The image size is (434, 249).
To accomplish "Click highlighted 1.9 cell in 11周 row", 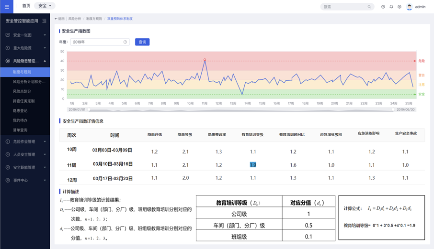I will [x=253, y=165].
